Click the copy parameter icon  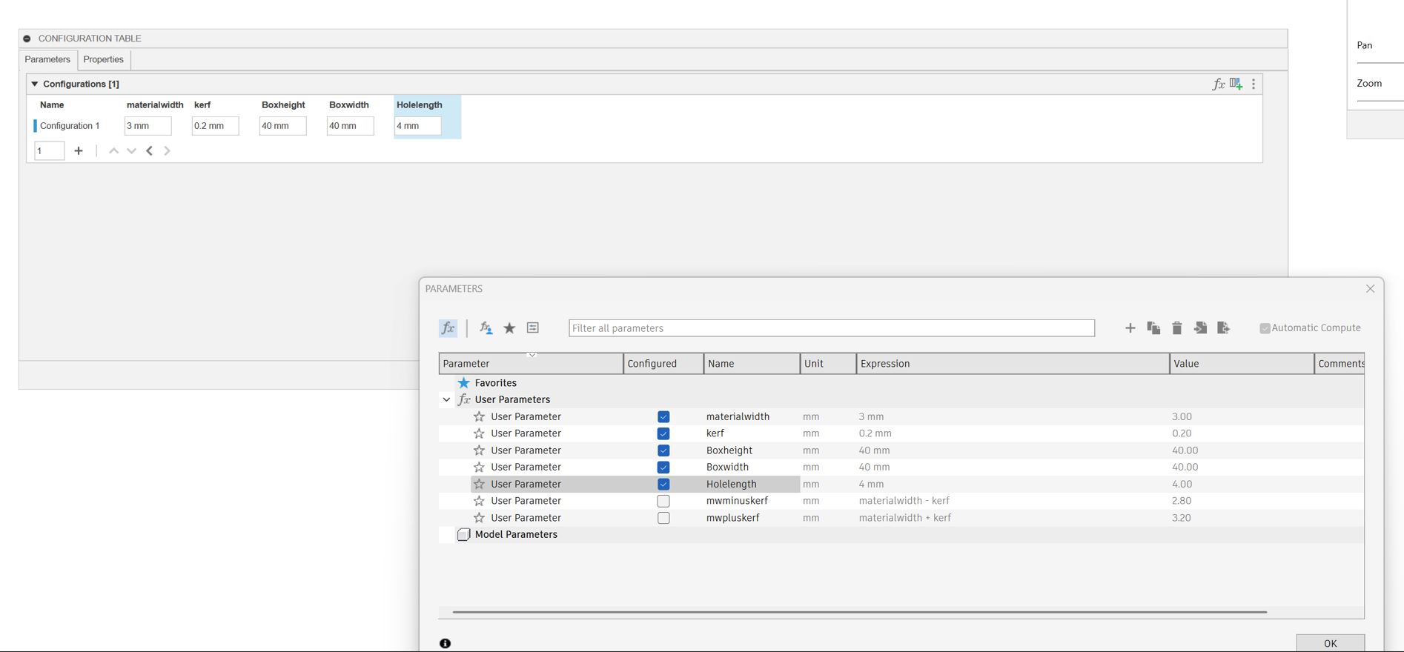point(1153,327)
